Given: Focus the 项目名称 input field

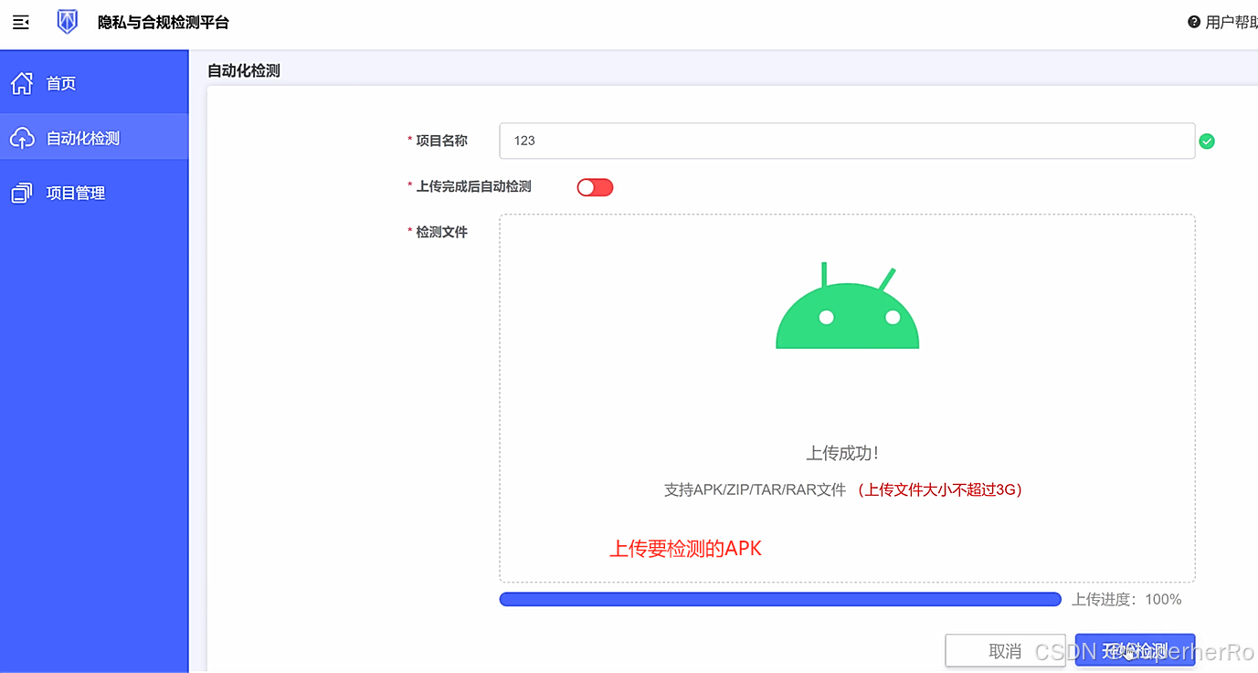Looking at the screenshot, I should (x=847, y=141).
